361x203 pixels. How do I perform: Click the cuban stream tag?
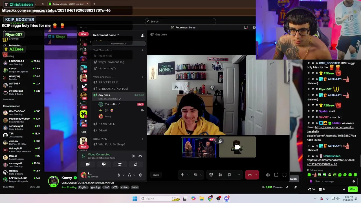pyautogui.click(x=124, y=187)
